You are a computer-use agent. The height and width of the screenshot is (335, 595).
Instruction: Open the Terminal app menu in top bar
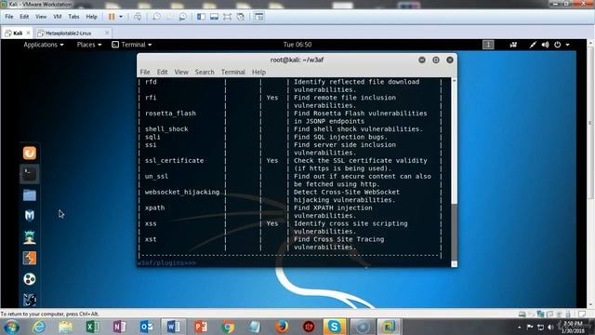(x=132, y=45)
